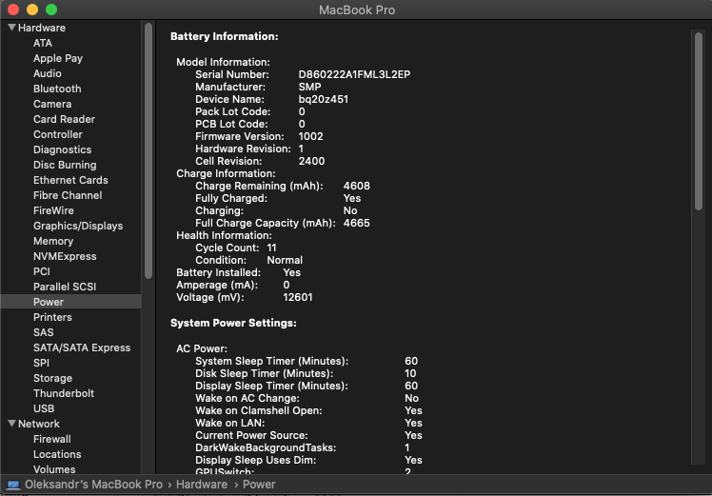Click the sidebar vertical scrollbar
Screen dimensions: 712x496
(x=148, y=150)
